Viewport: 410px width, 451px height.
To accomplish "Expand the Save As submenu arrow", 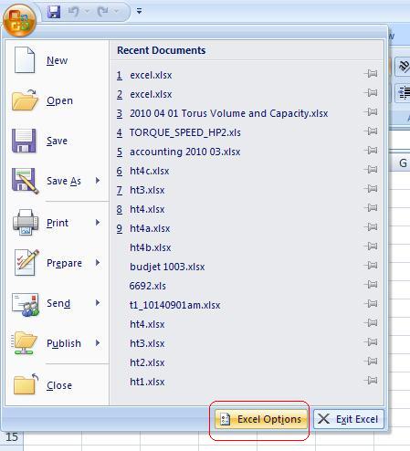I will pos(98,181).
